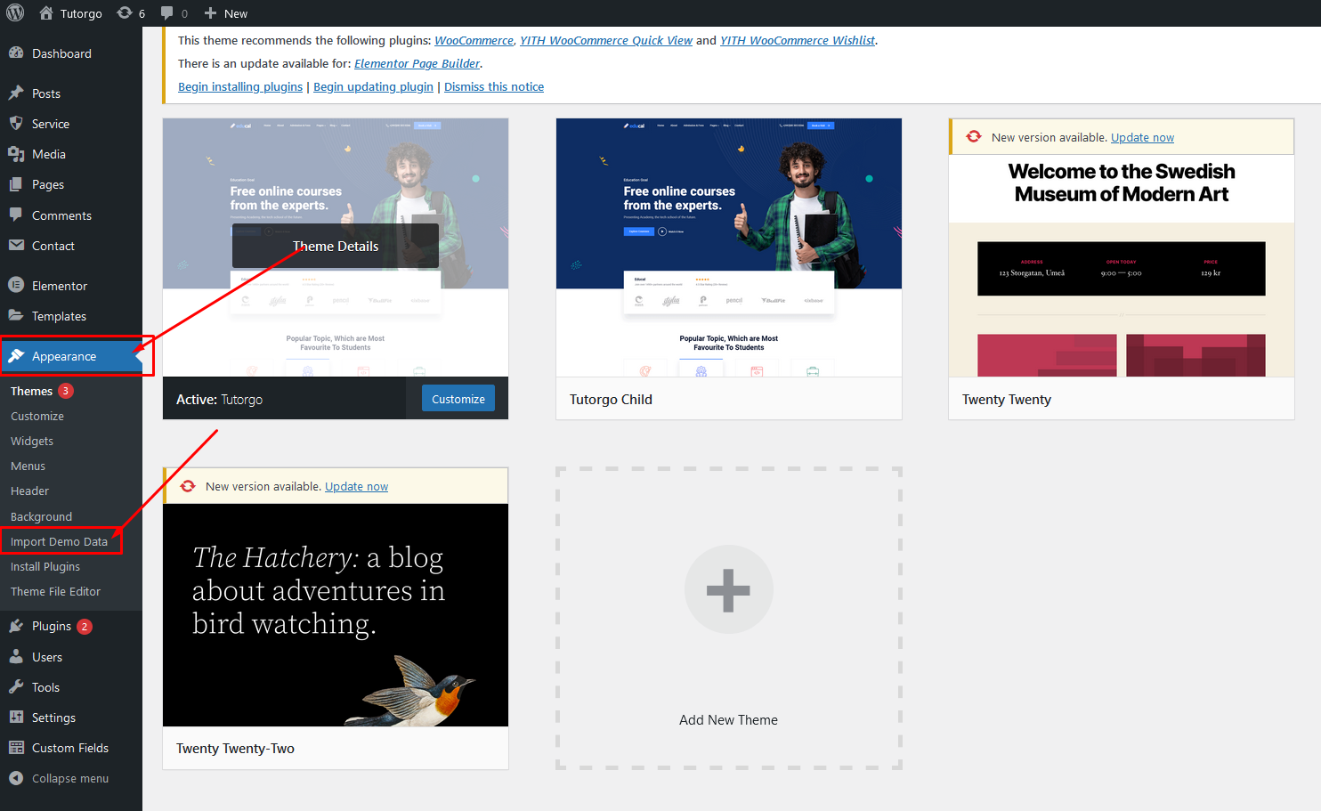Click the Plugins plug icon
This screenshot has width=1321, height=811.
pos(16,627)
